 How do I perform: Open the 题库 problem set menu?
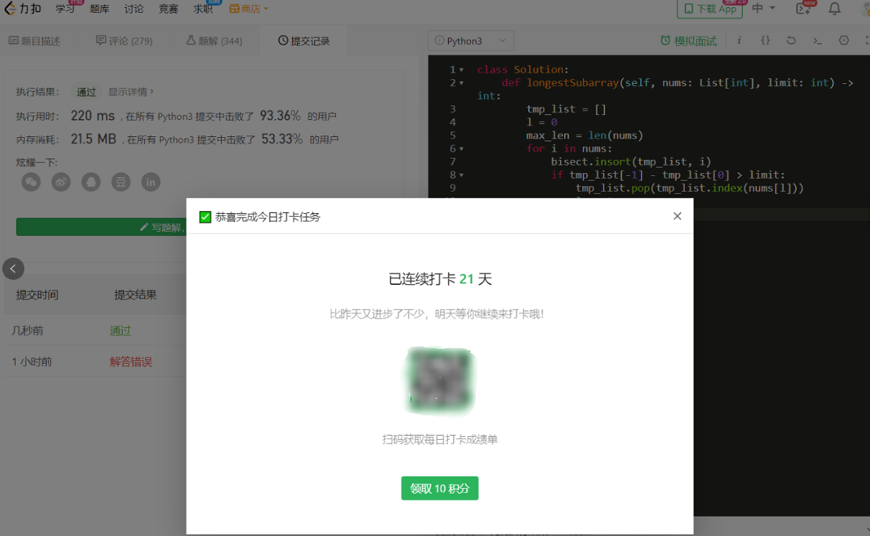pyautogui.click(x=100, y=9)
